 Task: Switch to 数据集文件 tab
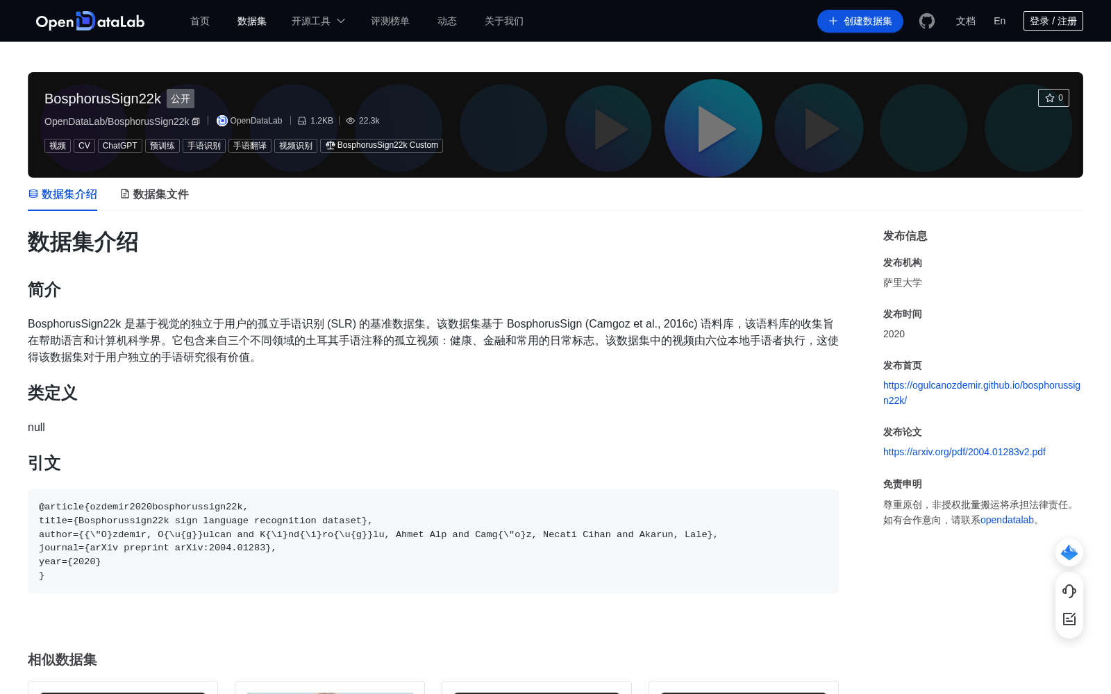154,194
